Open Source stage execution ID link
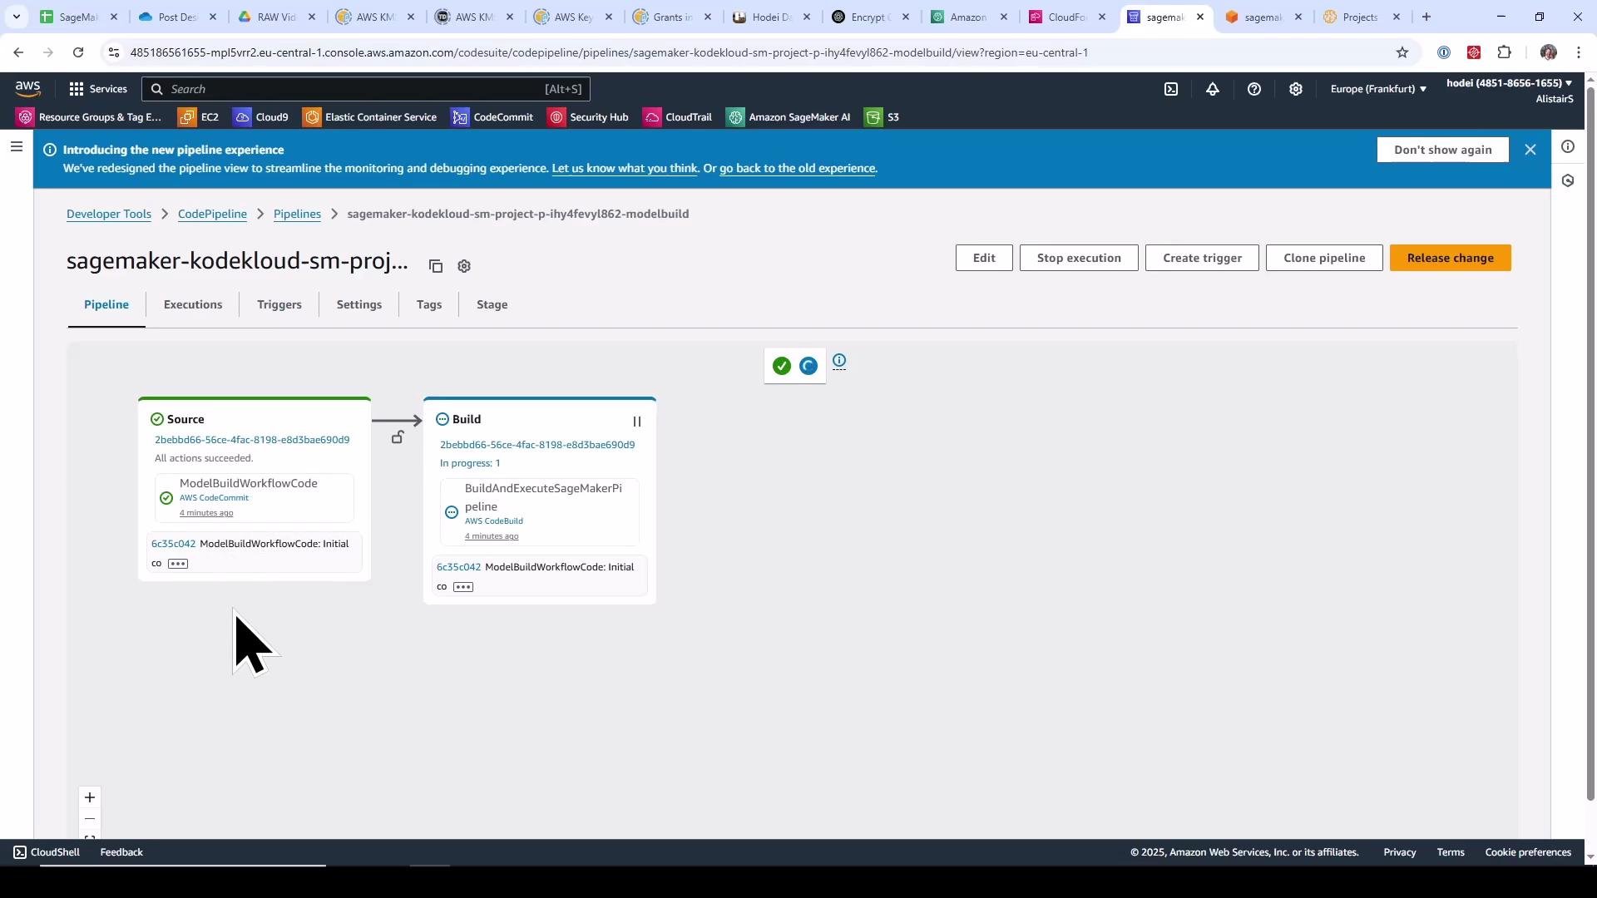1597x898 pixels. coord(252,440)
